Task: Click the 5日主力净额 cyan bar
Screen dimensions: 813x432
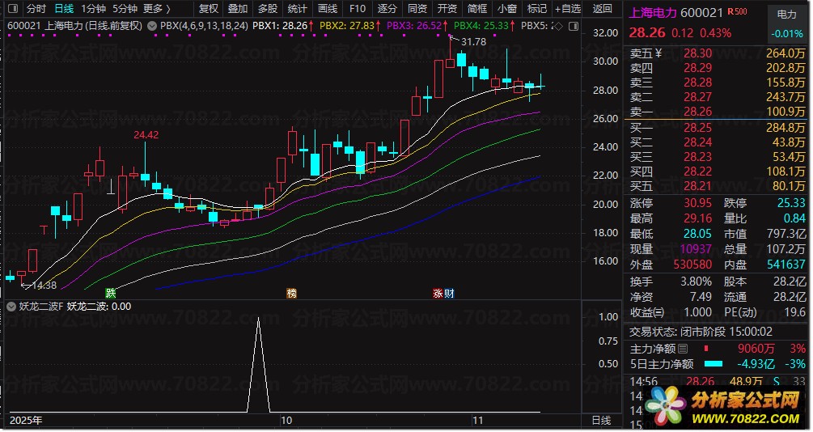Action: [x=713, y=364]
